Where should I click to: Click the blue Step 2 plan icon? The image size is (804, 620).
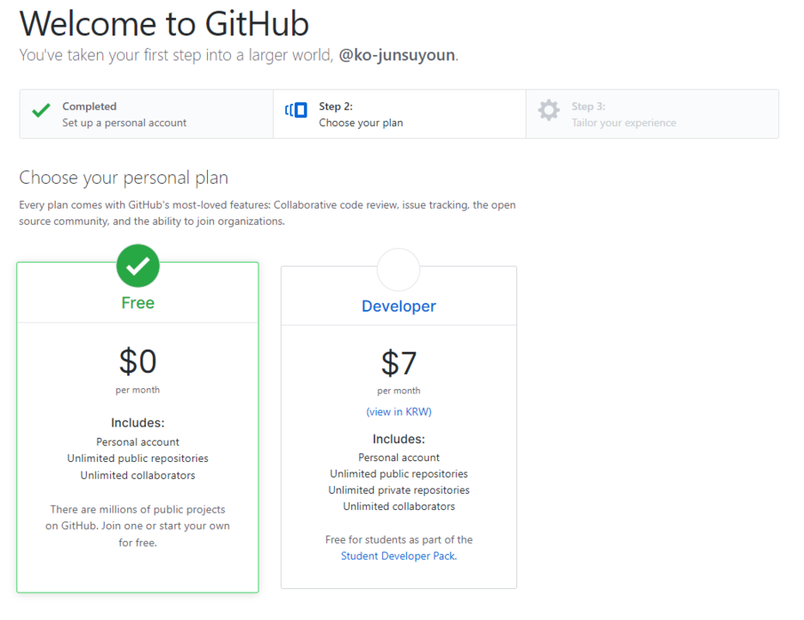pos(295,110)
